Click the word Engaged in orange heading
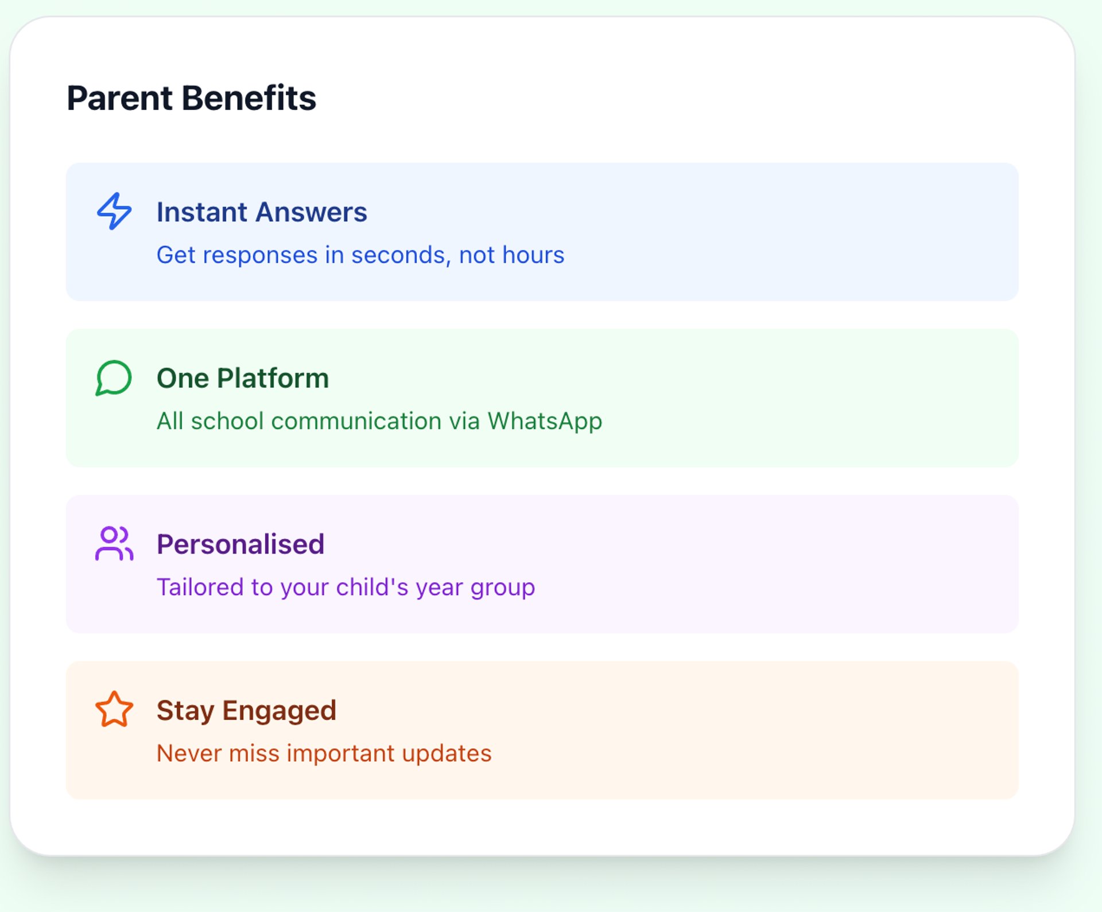 279,711
